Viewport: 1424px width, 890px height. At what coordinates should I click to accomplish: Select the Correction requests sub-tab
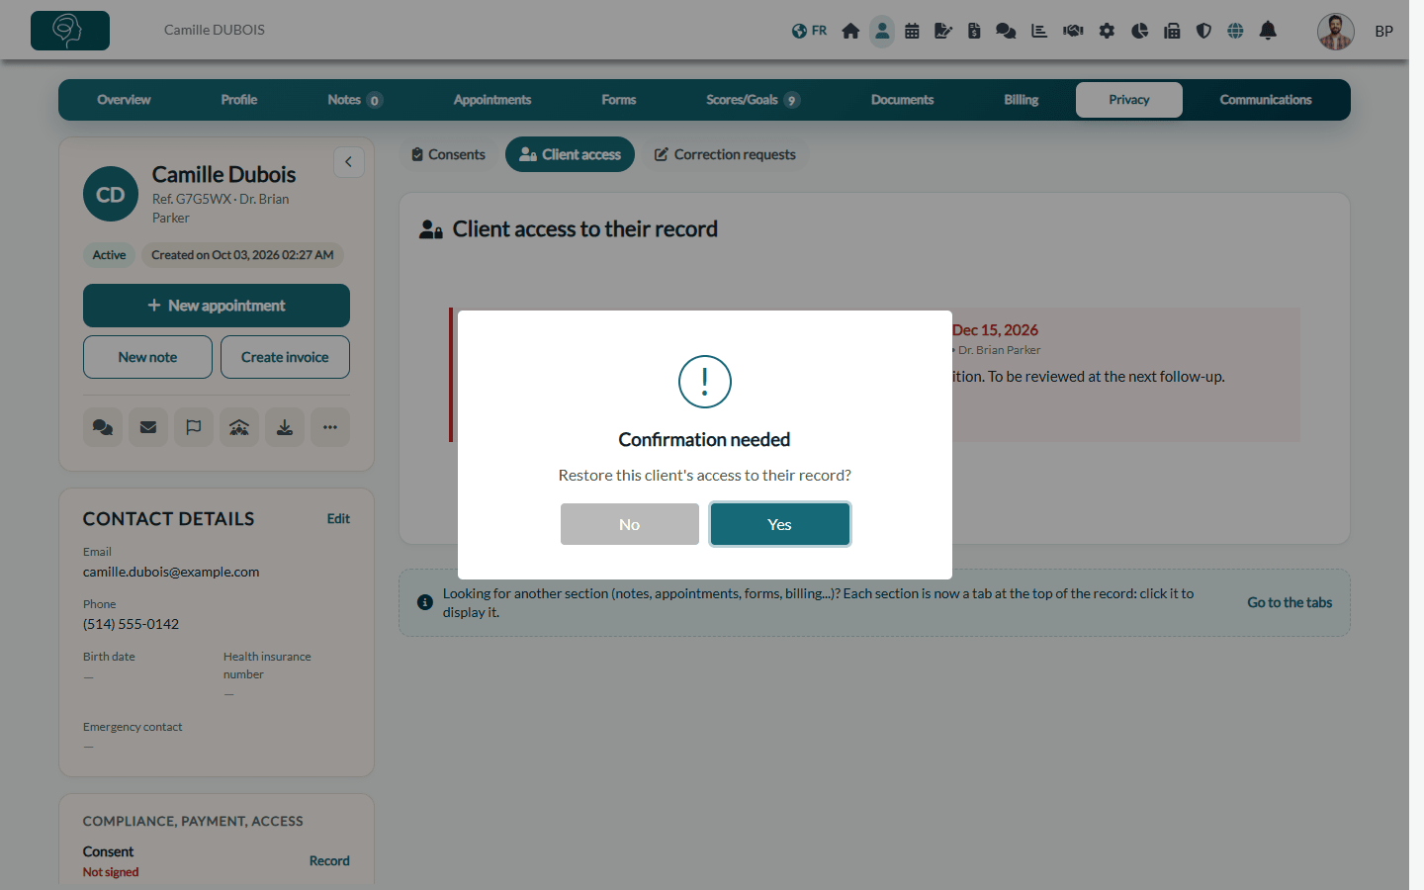coord(726,154)
